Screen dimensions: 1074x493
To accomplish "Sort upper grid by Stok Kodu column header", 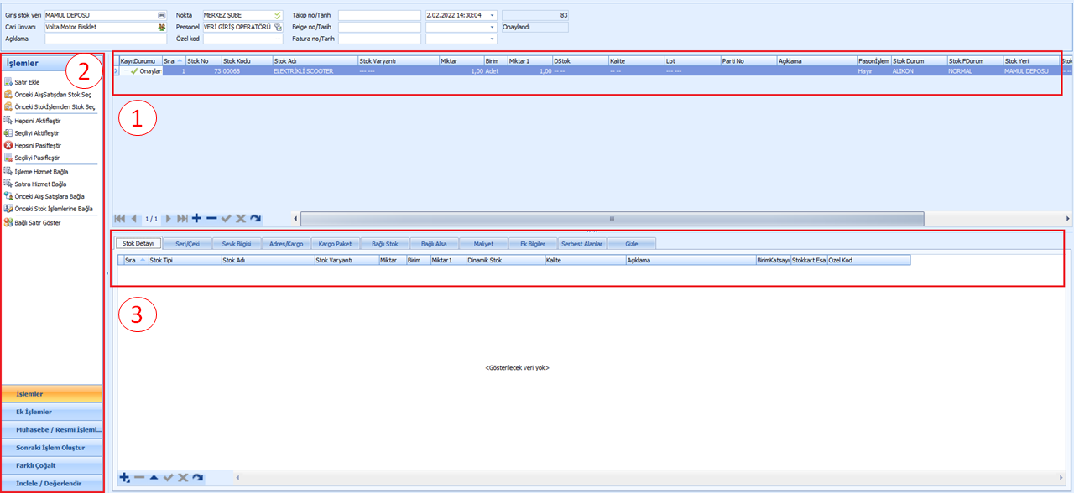I will tap(247, 60).
